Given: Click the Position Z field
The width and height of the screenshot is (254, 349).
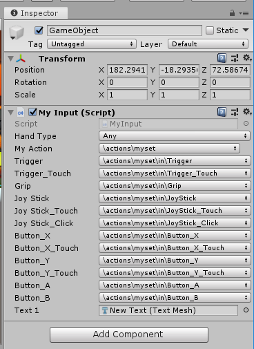Looking at the screenshot, I should (x=230, y=70).
